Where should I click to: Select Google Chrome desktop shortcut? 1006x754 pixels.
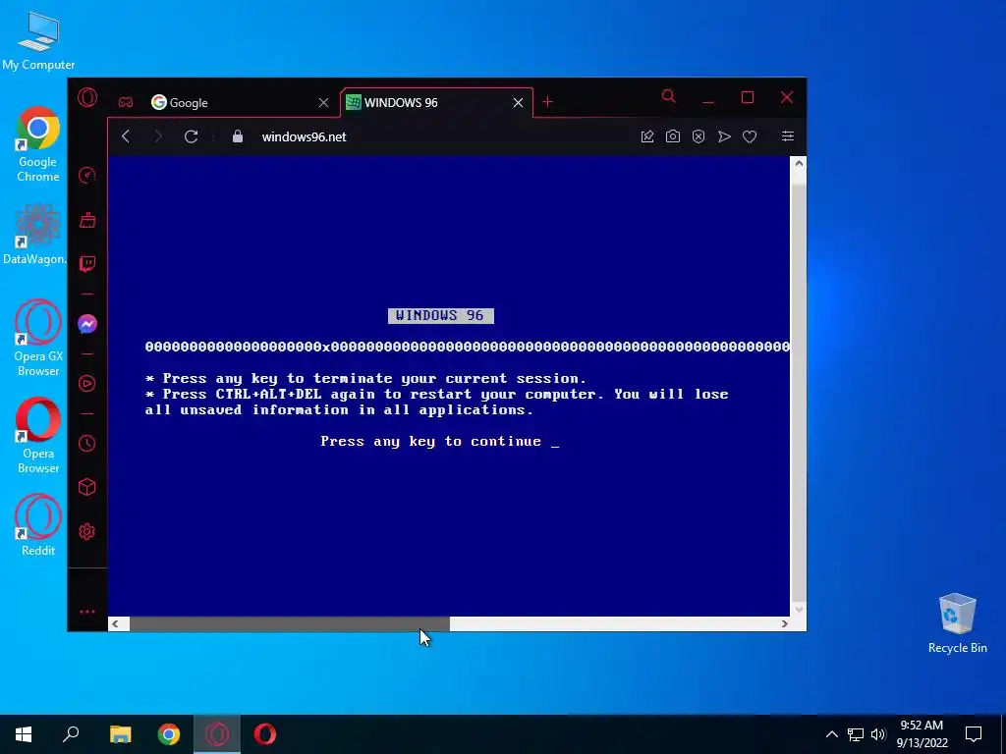(38, 144)
